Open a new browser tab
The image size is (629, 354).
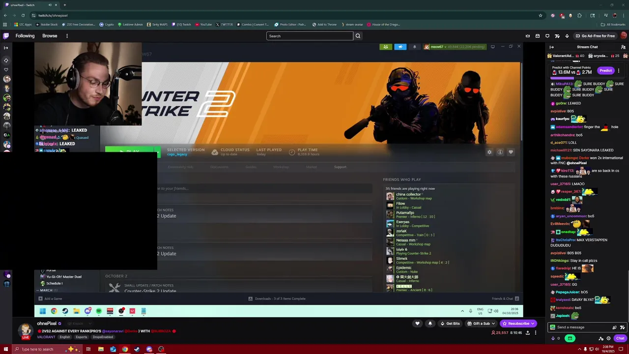click(x=64, y=5)
